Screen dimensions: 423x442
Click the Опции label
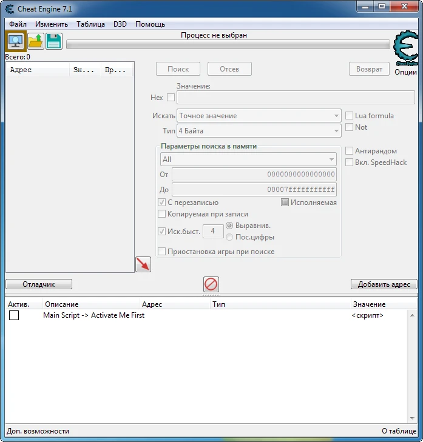tap(405, 72)
